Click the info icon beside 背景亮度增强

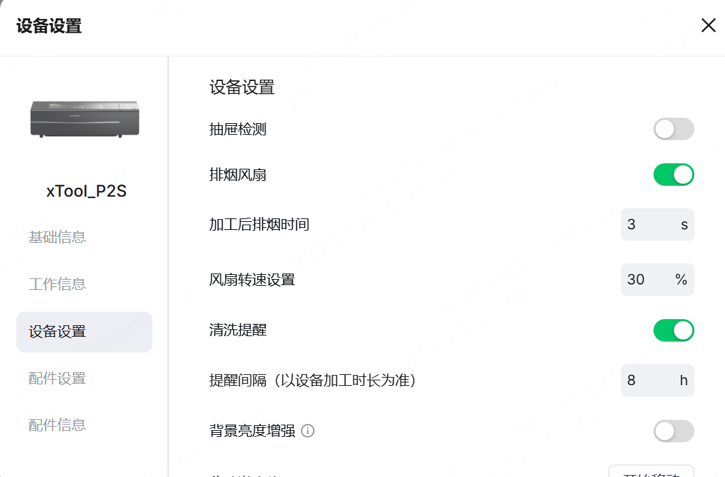pos(308,431)
